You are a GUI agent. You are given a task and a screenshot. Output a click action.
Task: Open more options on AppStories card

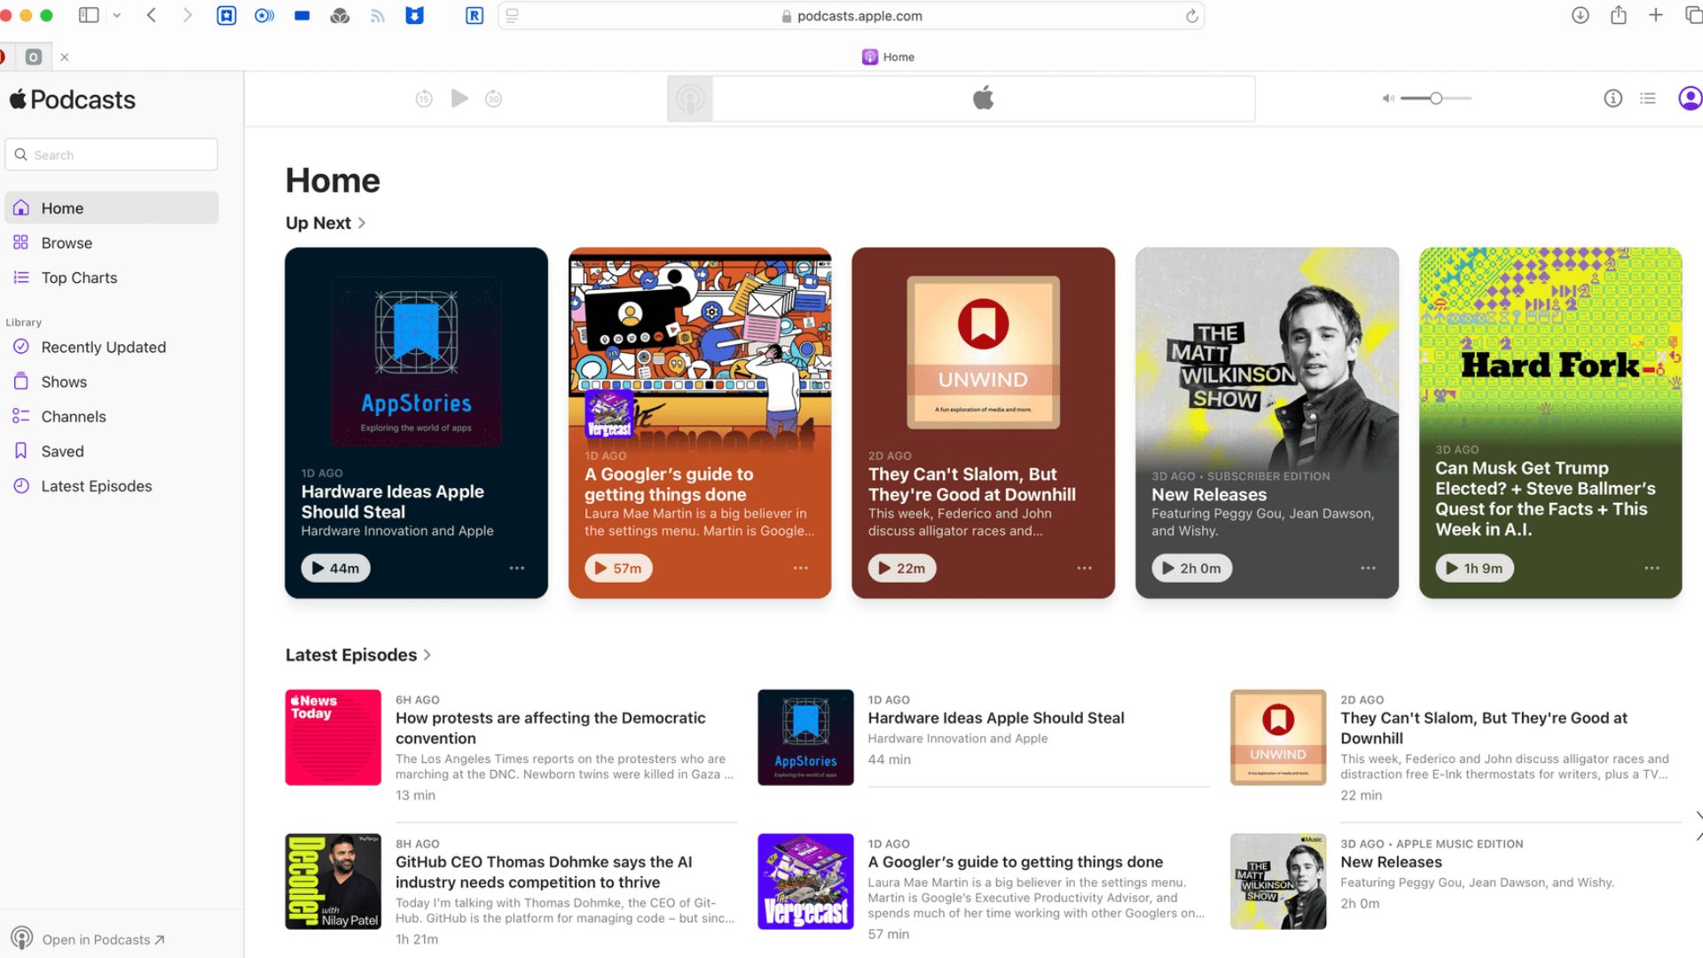[517, 568]
